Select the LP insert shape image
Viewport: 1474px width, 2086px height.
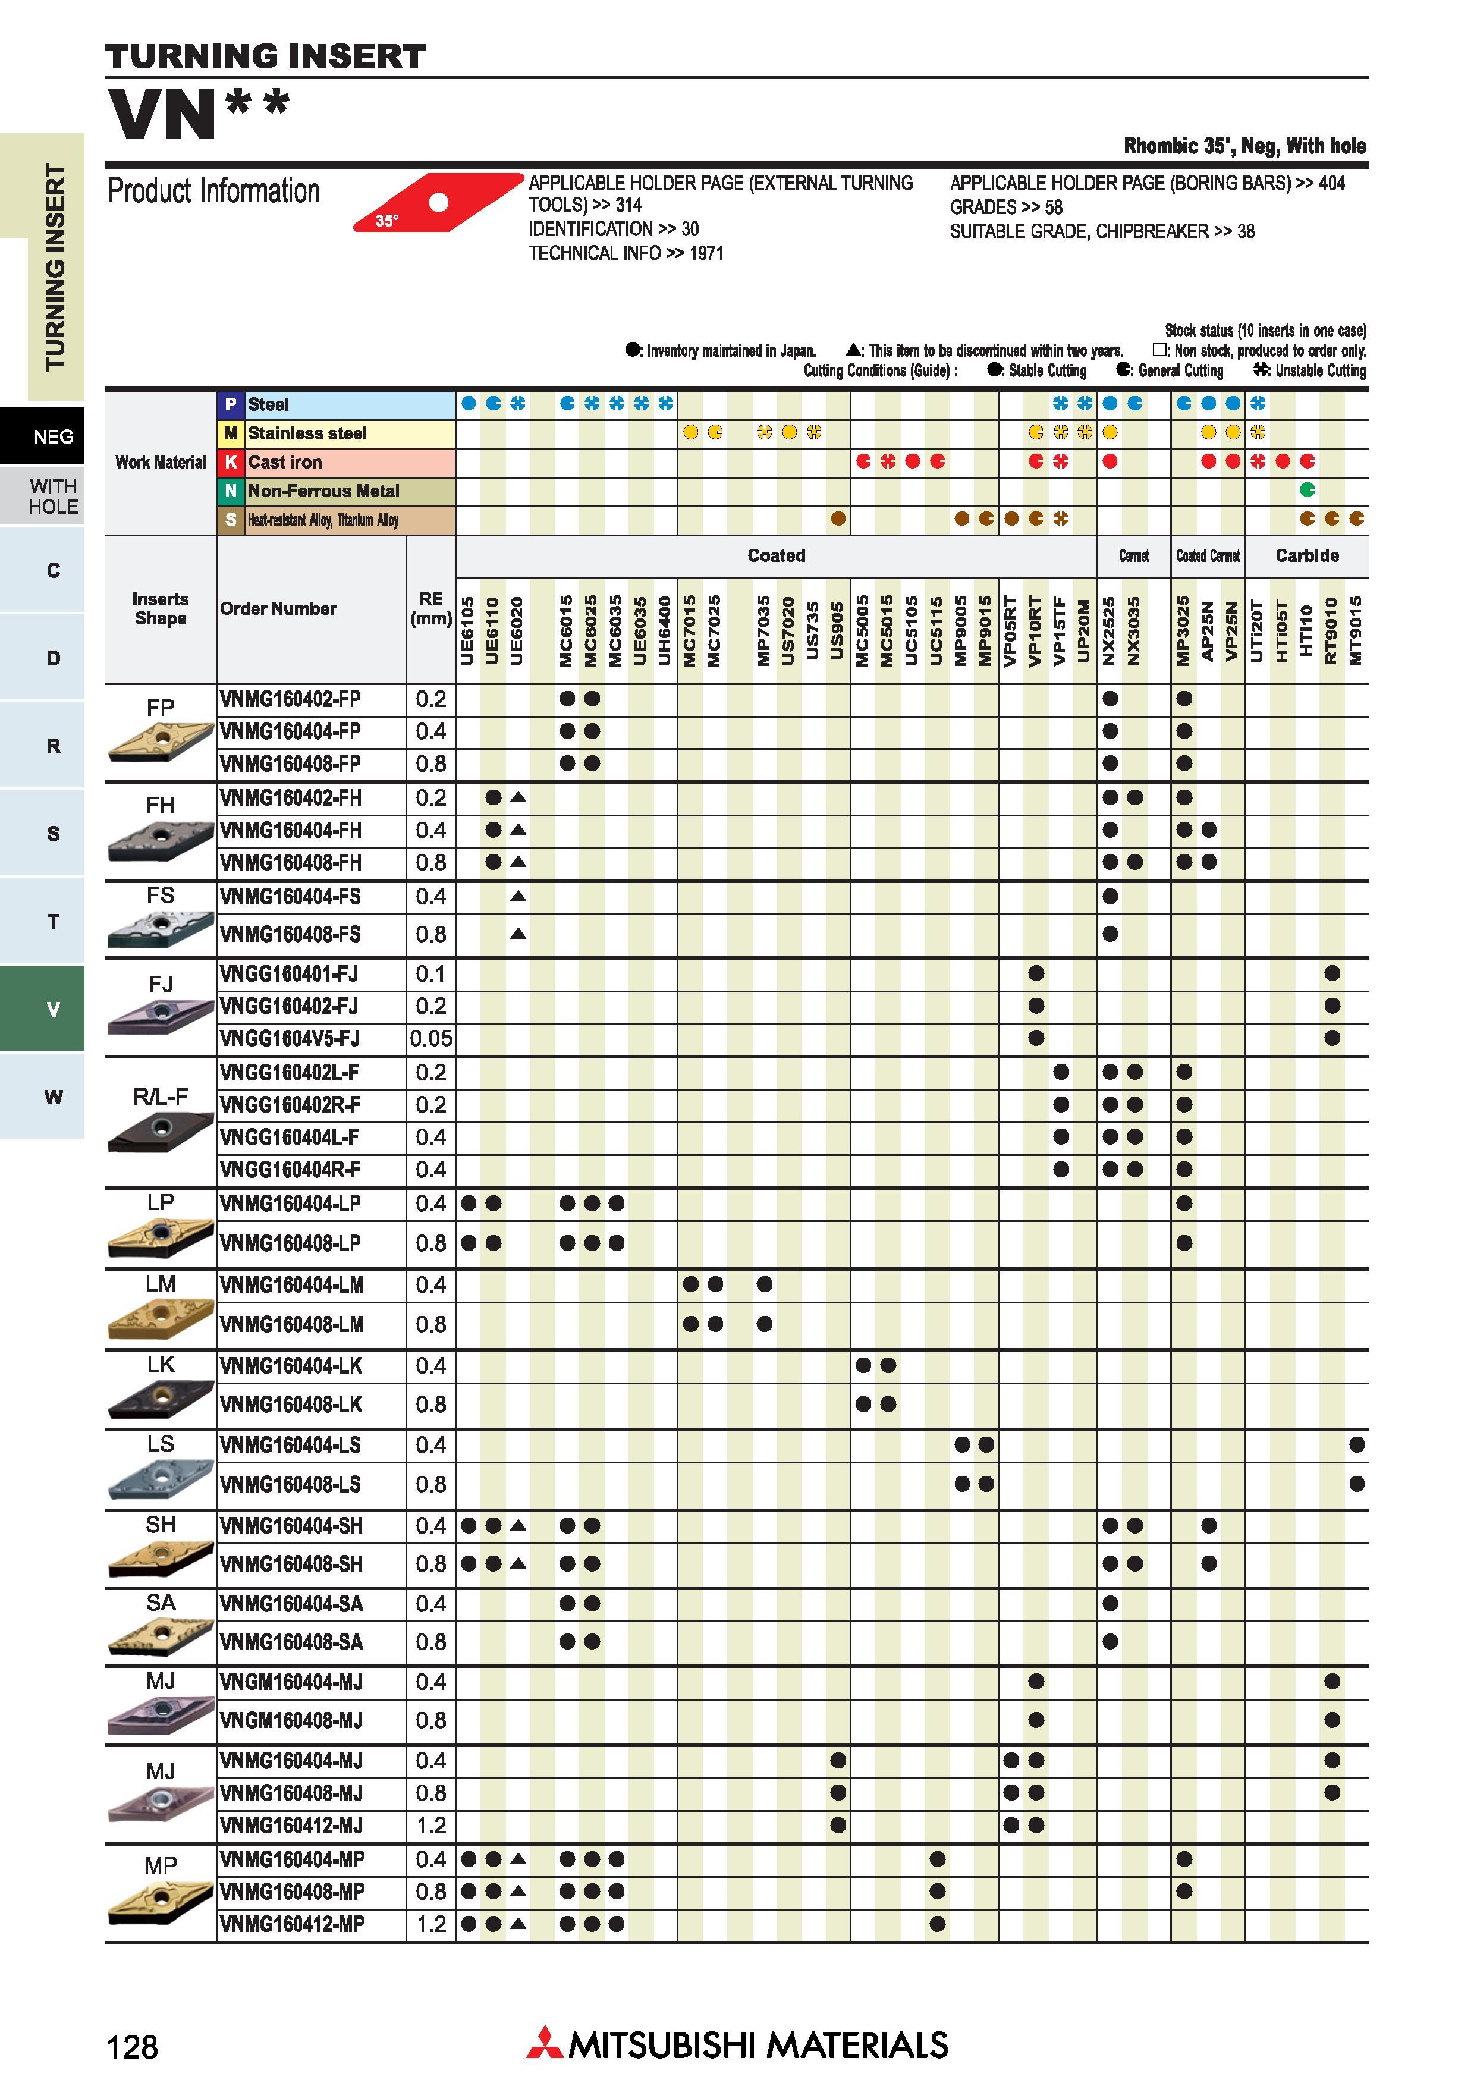point(161,1237)
